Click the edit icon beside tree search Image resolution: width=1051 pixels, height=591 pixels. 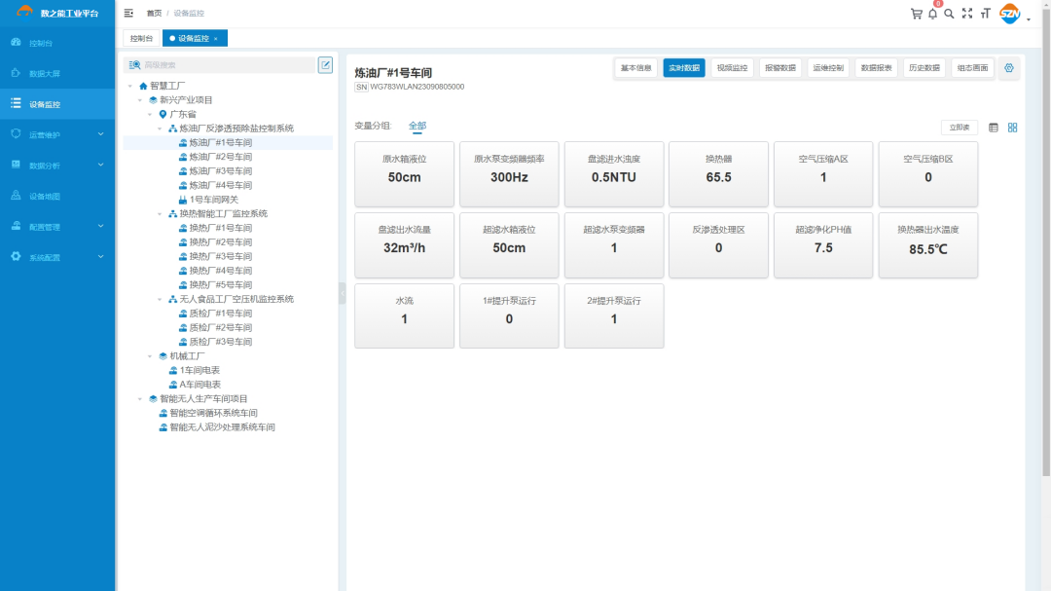(325, 65)
